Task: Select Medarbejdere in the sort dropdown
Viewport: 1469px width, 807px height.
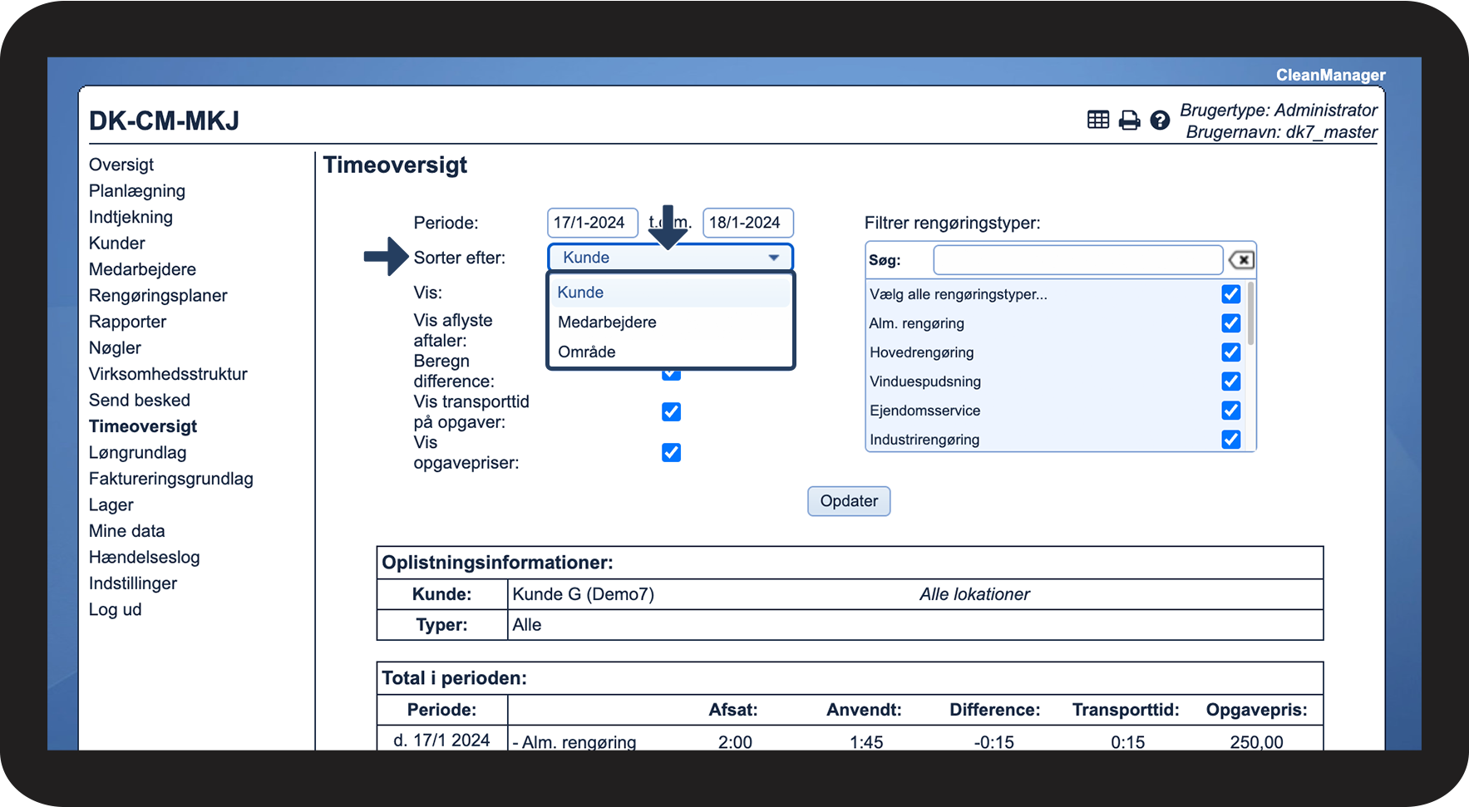Action: pos(607,322)
